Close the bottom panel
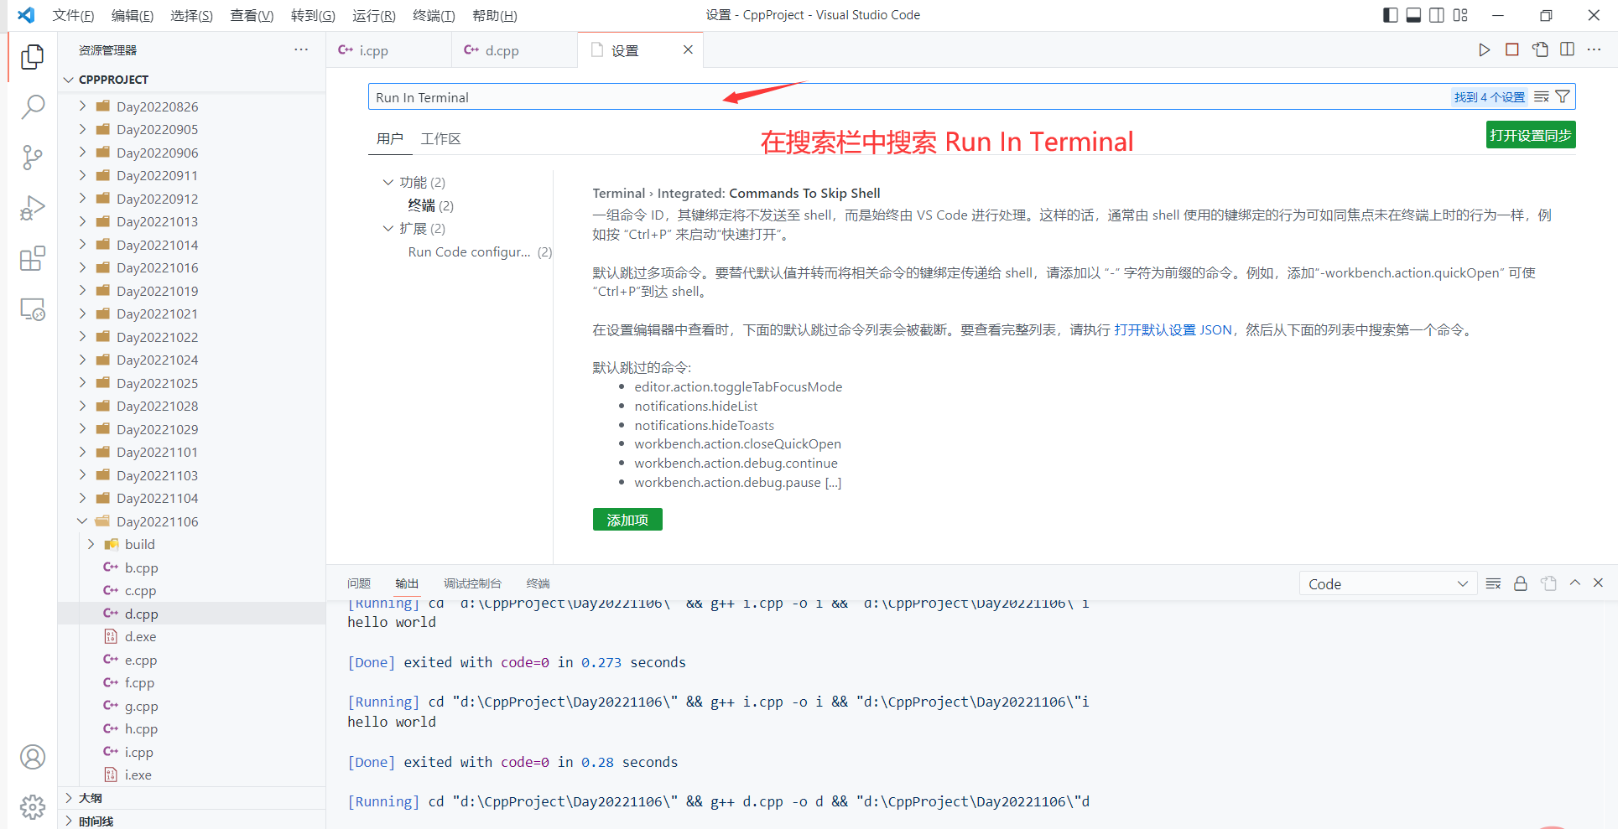 [x=1598, y=583]
